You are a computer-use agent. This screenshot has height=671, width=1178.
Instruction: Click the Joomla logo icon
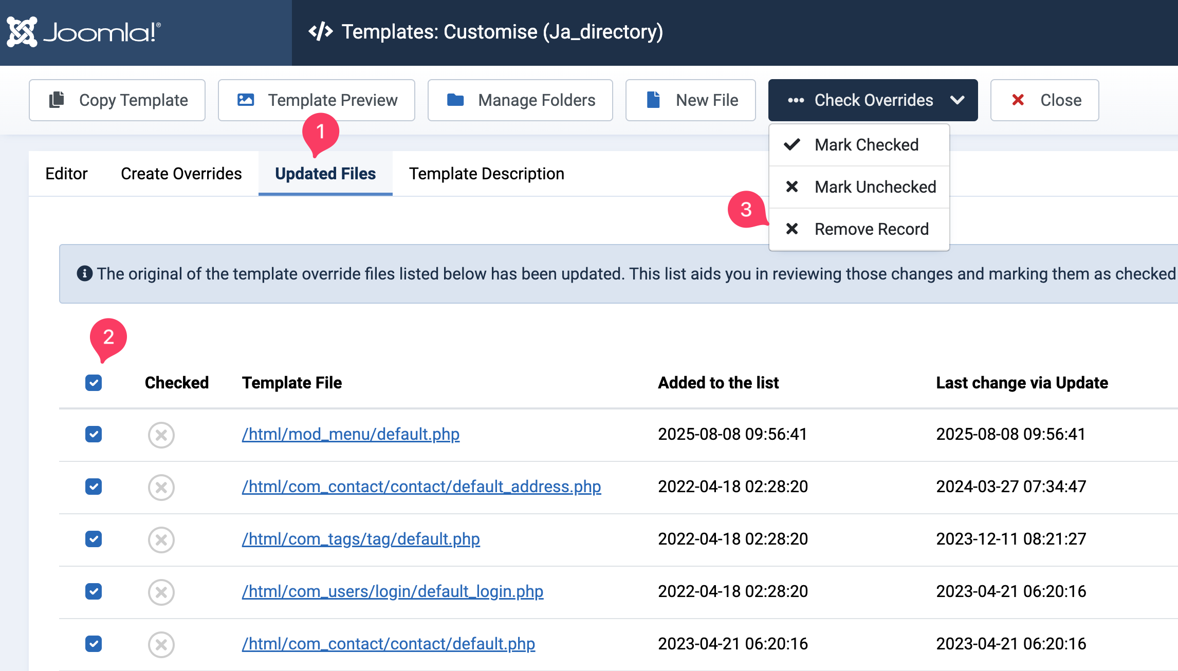pyautogui.click(x=22, y=32)
